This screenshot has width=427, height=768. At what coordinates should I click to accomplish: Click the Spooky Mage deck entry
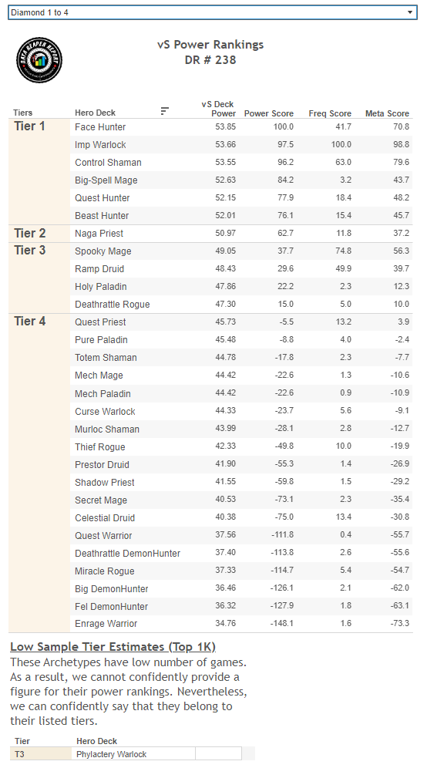103,251
